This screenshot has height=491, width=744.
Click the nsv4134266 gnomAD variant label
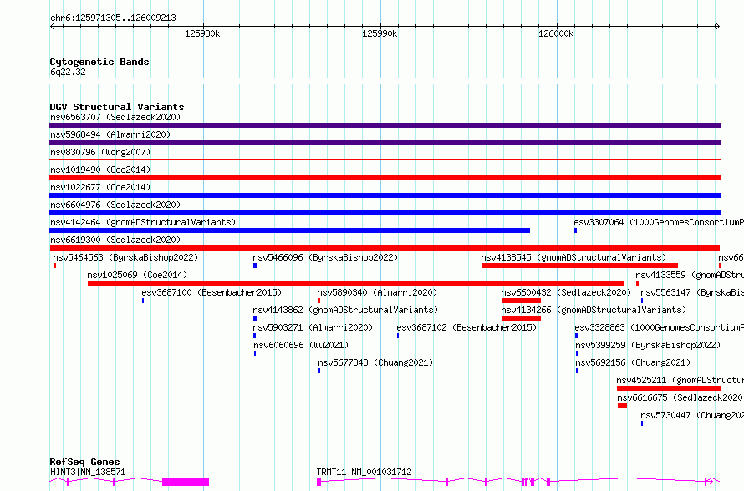594,310
